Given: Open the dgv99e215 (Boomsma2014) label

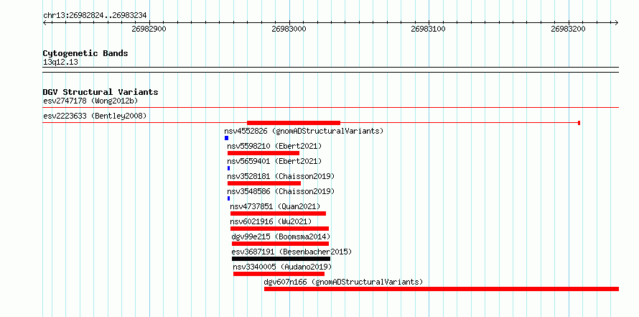Looking at the screenshot, I should tap(281, 236).
